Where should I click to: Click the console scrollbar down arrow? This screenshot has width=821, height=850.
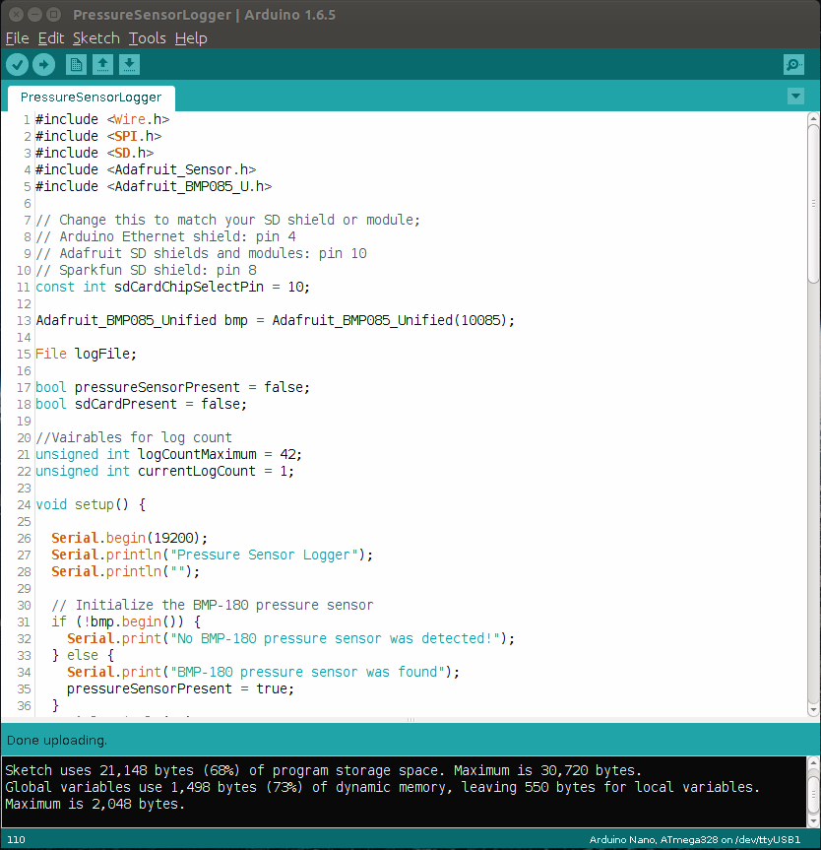[813, 821]
